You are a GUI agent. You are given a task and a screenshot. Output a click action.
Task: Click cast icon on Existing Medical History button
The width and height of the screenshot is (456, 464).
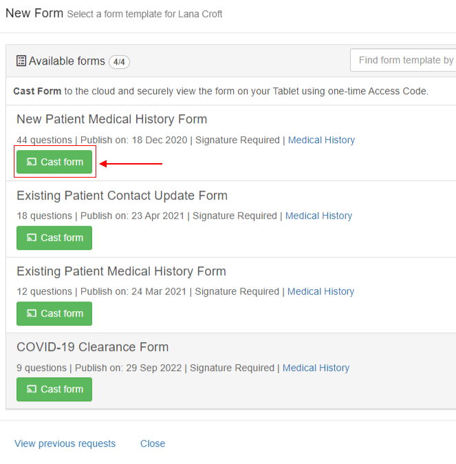tap(32, 313)
